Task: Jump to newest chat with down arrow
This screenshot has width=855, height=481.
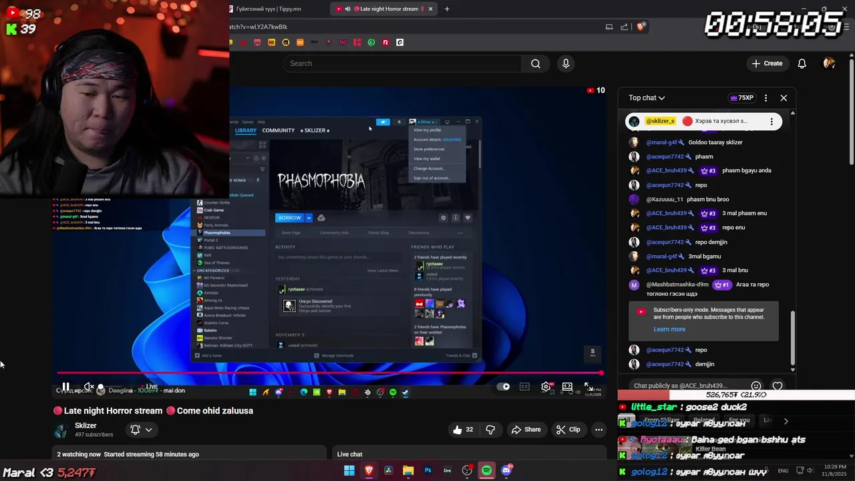Action: coord(793,369)
